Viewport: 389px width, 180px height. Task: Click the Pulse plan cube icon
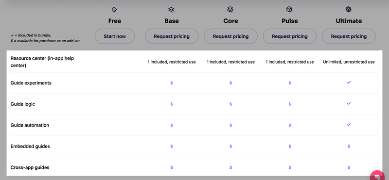click(289, 10)
